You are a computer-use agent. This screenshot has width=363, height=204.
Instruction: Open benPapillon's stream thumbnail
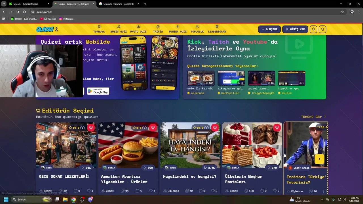[231, 78]
